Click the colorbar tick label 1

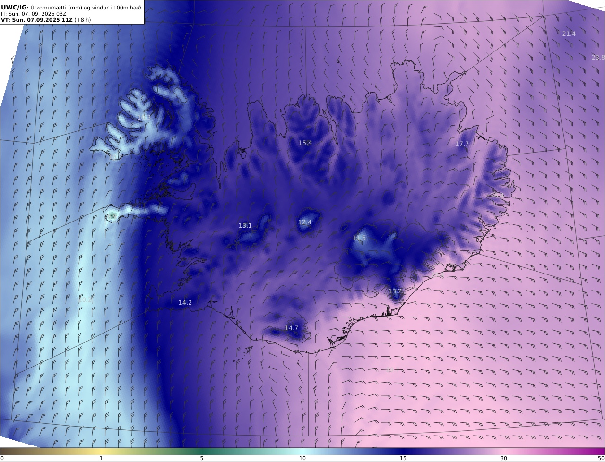point(101,458)
